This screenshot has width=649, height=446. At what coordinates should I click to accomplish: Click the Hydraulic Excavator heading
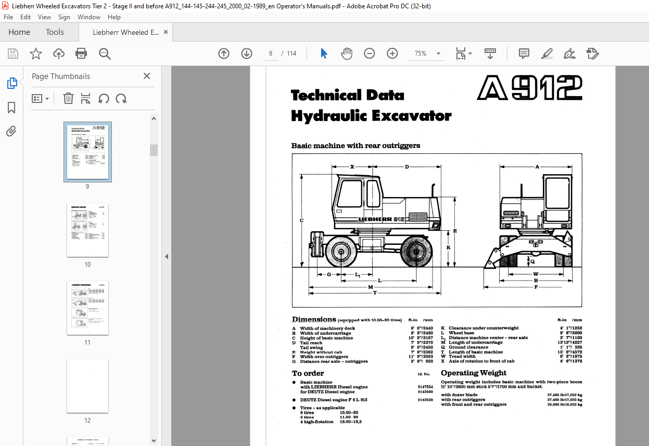[371, 115]
